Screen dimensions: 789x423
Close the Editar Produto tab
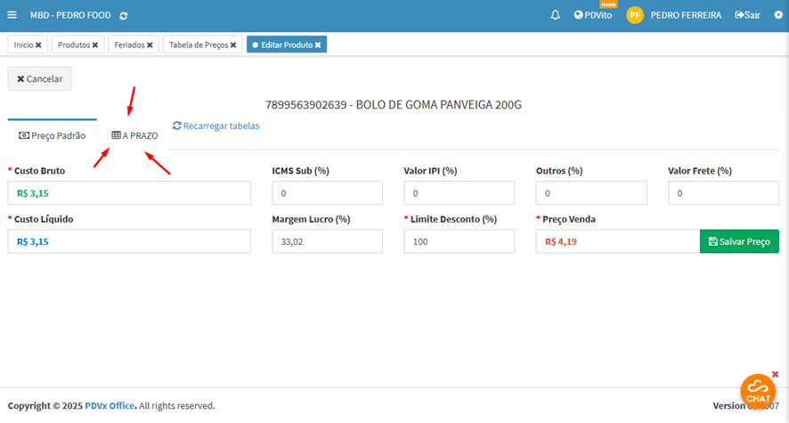coord(318,45)
